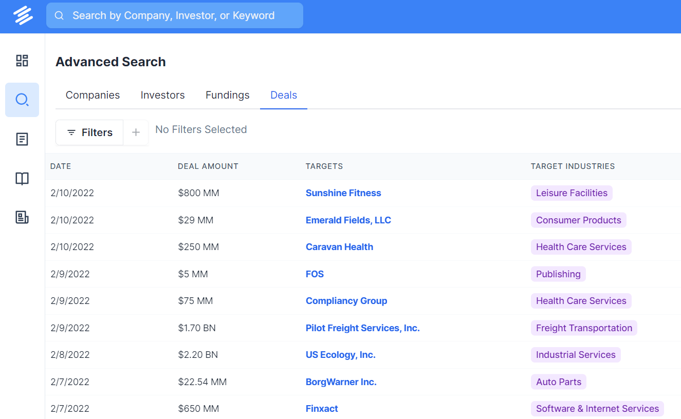
Task: Open the newspaper sidebar icon
Action: (22, 218)
